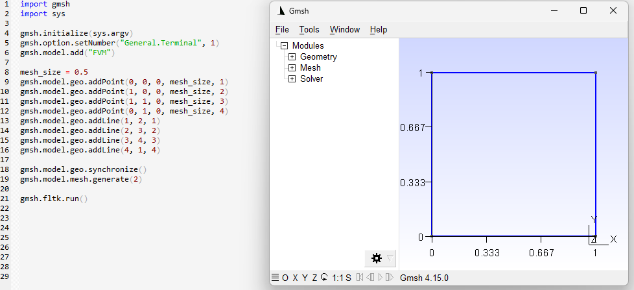Open the dropdown arrow beside gear icon
Viewport: 634px width, 290px height.
(x=390, y=258)
